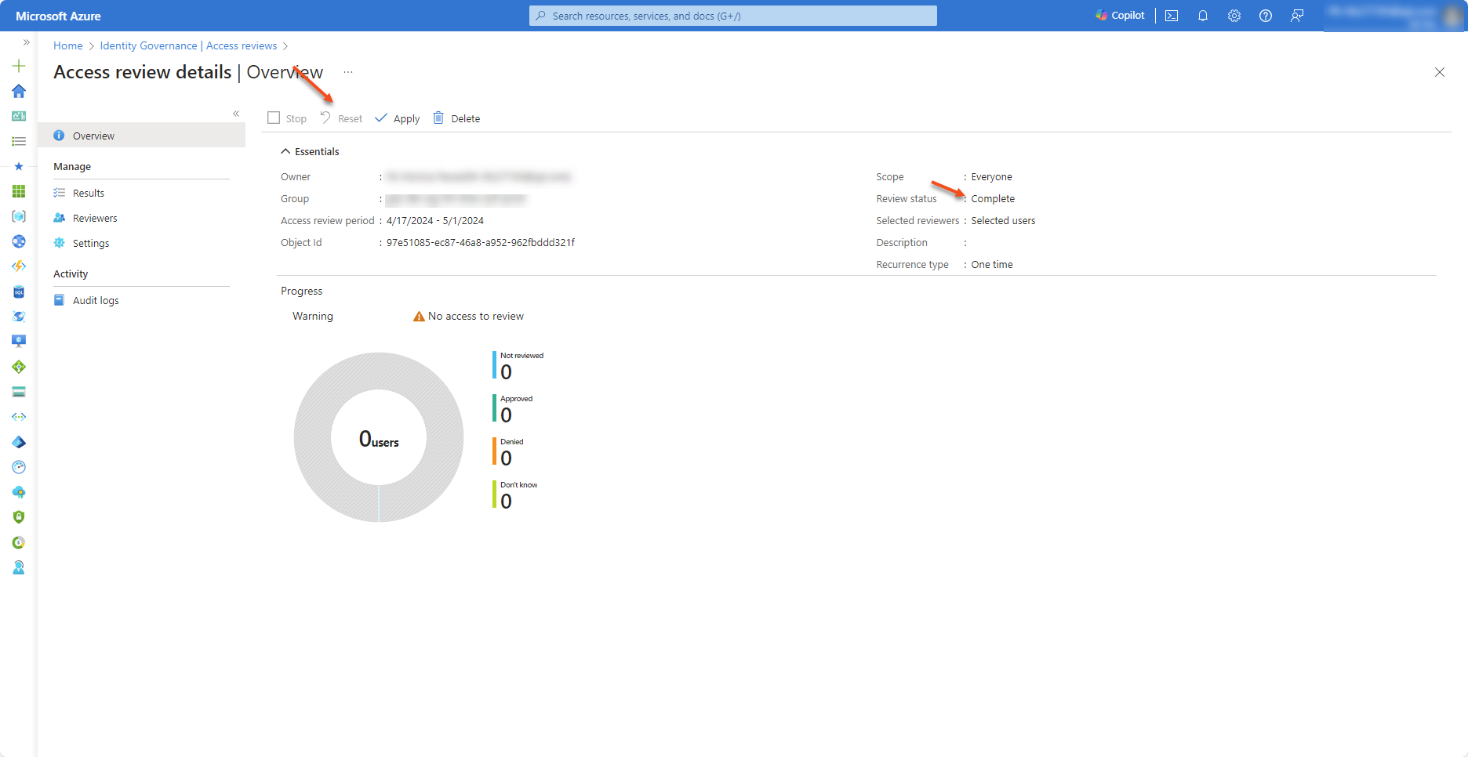Click the Scope value Everyone
This screenshot has height=757, width=1468.
coord(991,177)
